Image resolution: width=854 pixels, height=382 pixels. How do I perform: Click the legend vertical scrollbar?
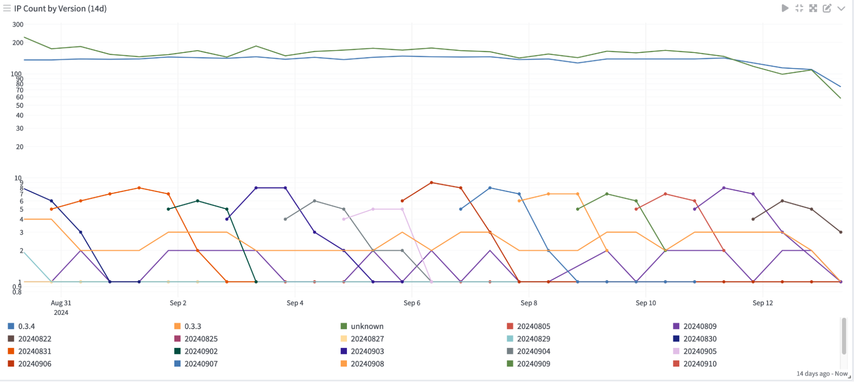coord(844,336)
